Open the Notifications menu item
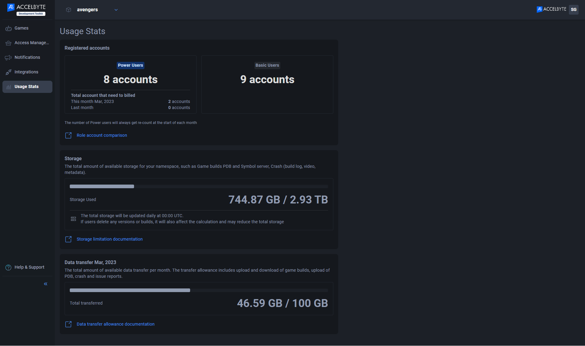This screenshot has width=585, height=346. (27, 57)
